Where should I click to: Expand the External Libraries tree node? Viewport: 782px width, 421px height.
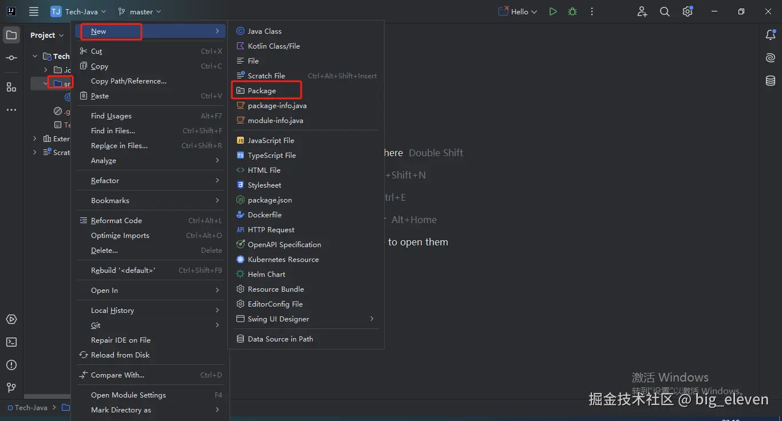35,138
